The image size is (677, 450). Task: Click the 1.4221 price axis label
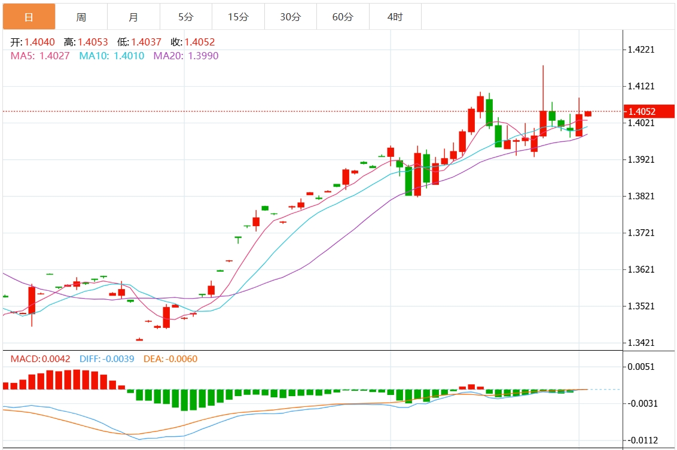[x=641, y=49]
